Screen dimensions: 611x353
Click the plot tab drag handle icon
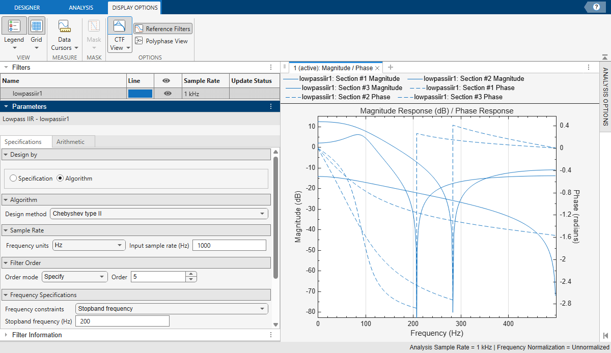coord(285,67)
